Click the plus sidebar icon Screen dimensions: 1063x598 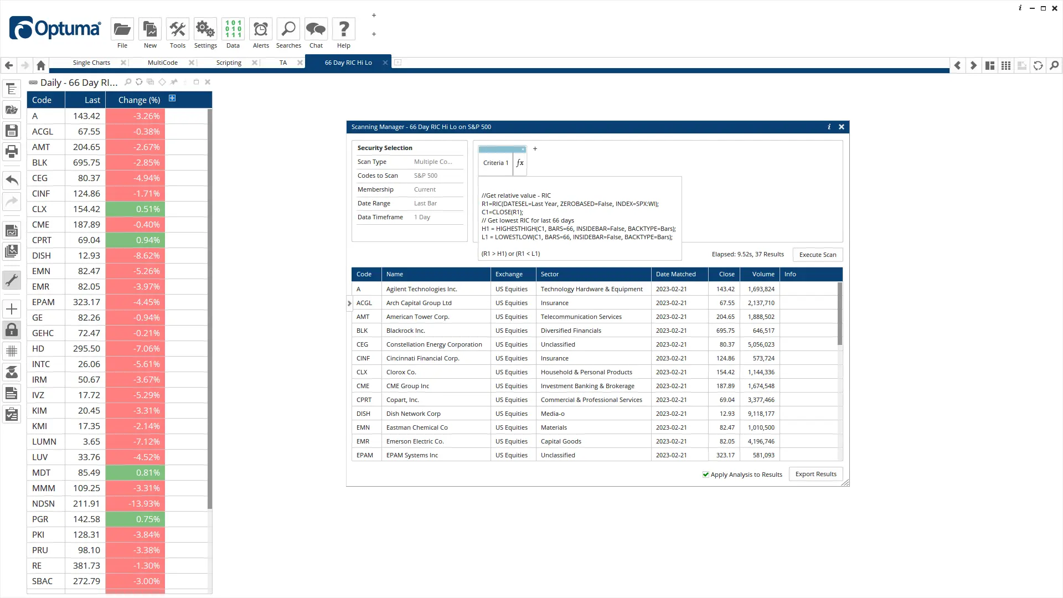pos(12,309)
